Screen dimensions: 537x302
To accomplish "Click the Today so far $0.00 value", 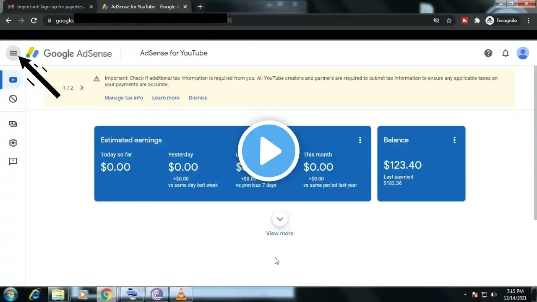I will click(115, 167).
